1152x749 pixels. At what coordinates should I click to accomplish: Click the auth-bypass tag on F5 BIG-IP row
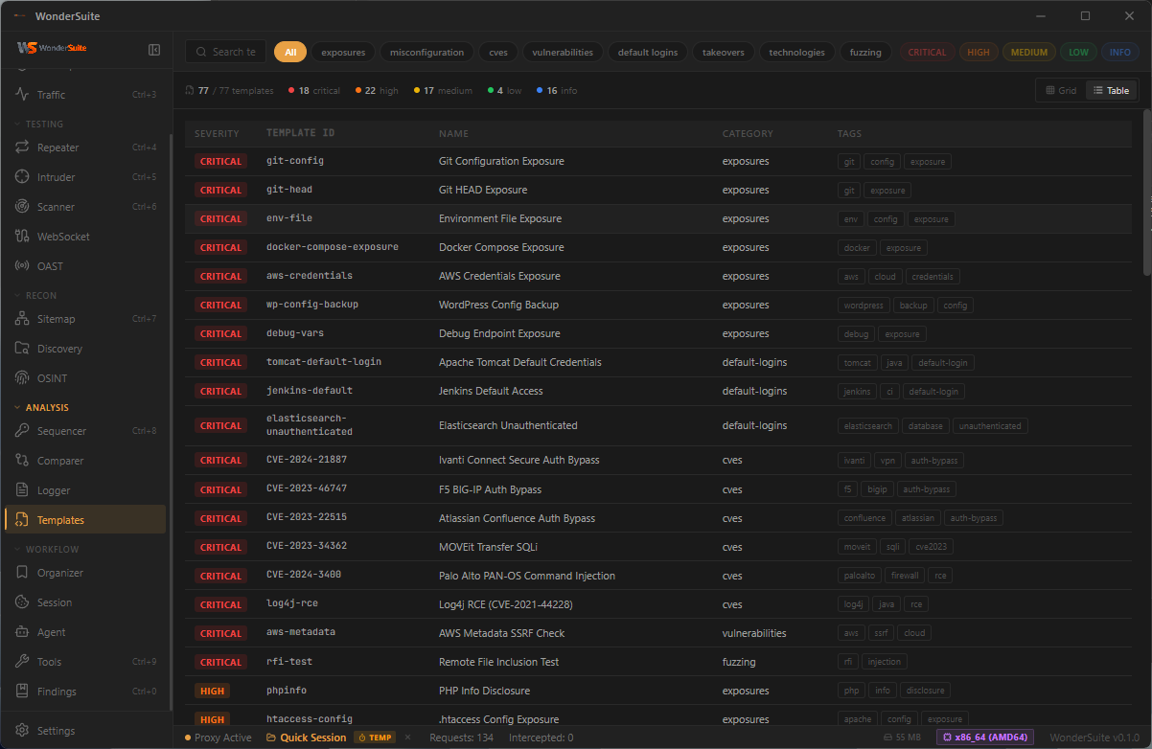[x=926, y=489]
